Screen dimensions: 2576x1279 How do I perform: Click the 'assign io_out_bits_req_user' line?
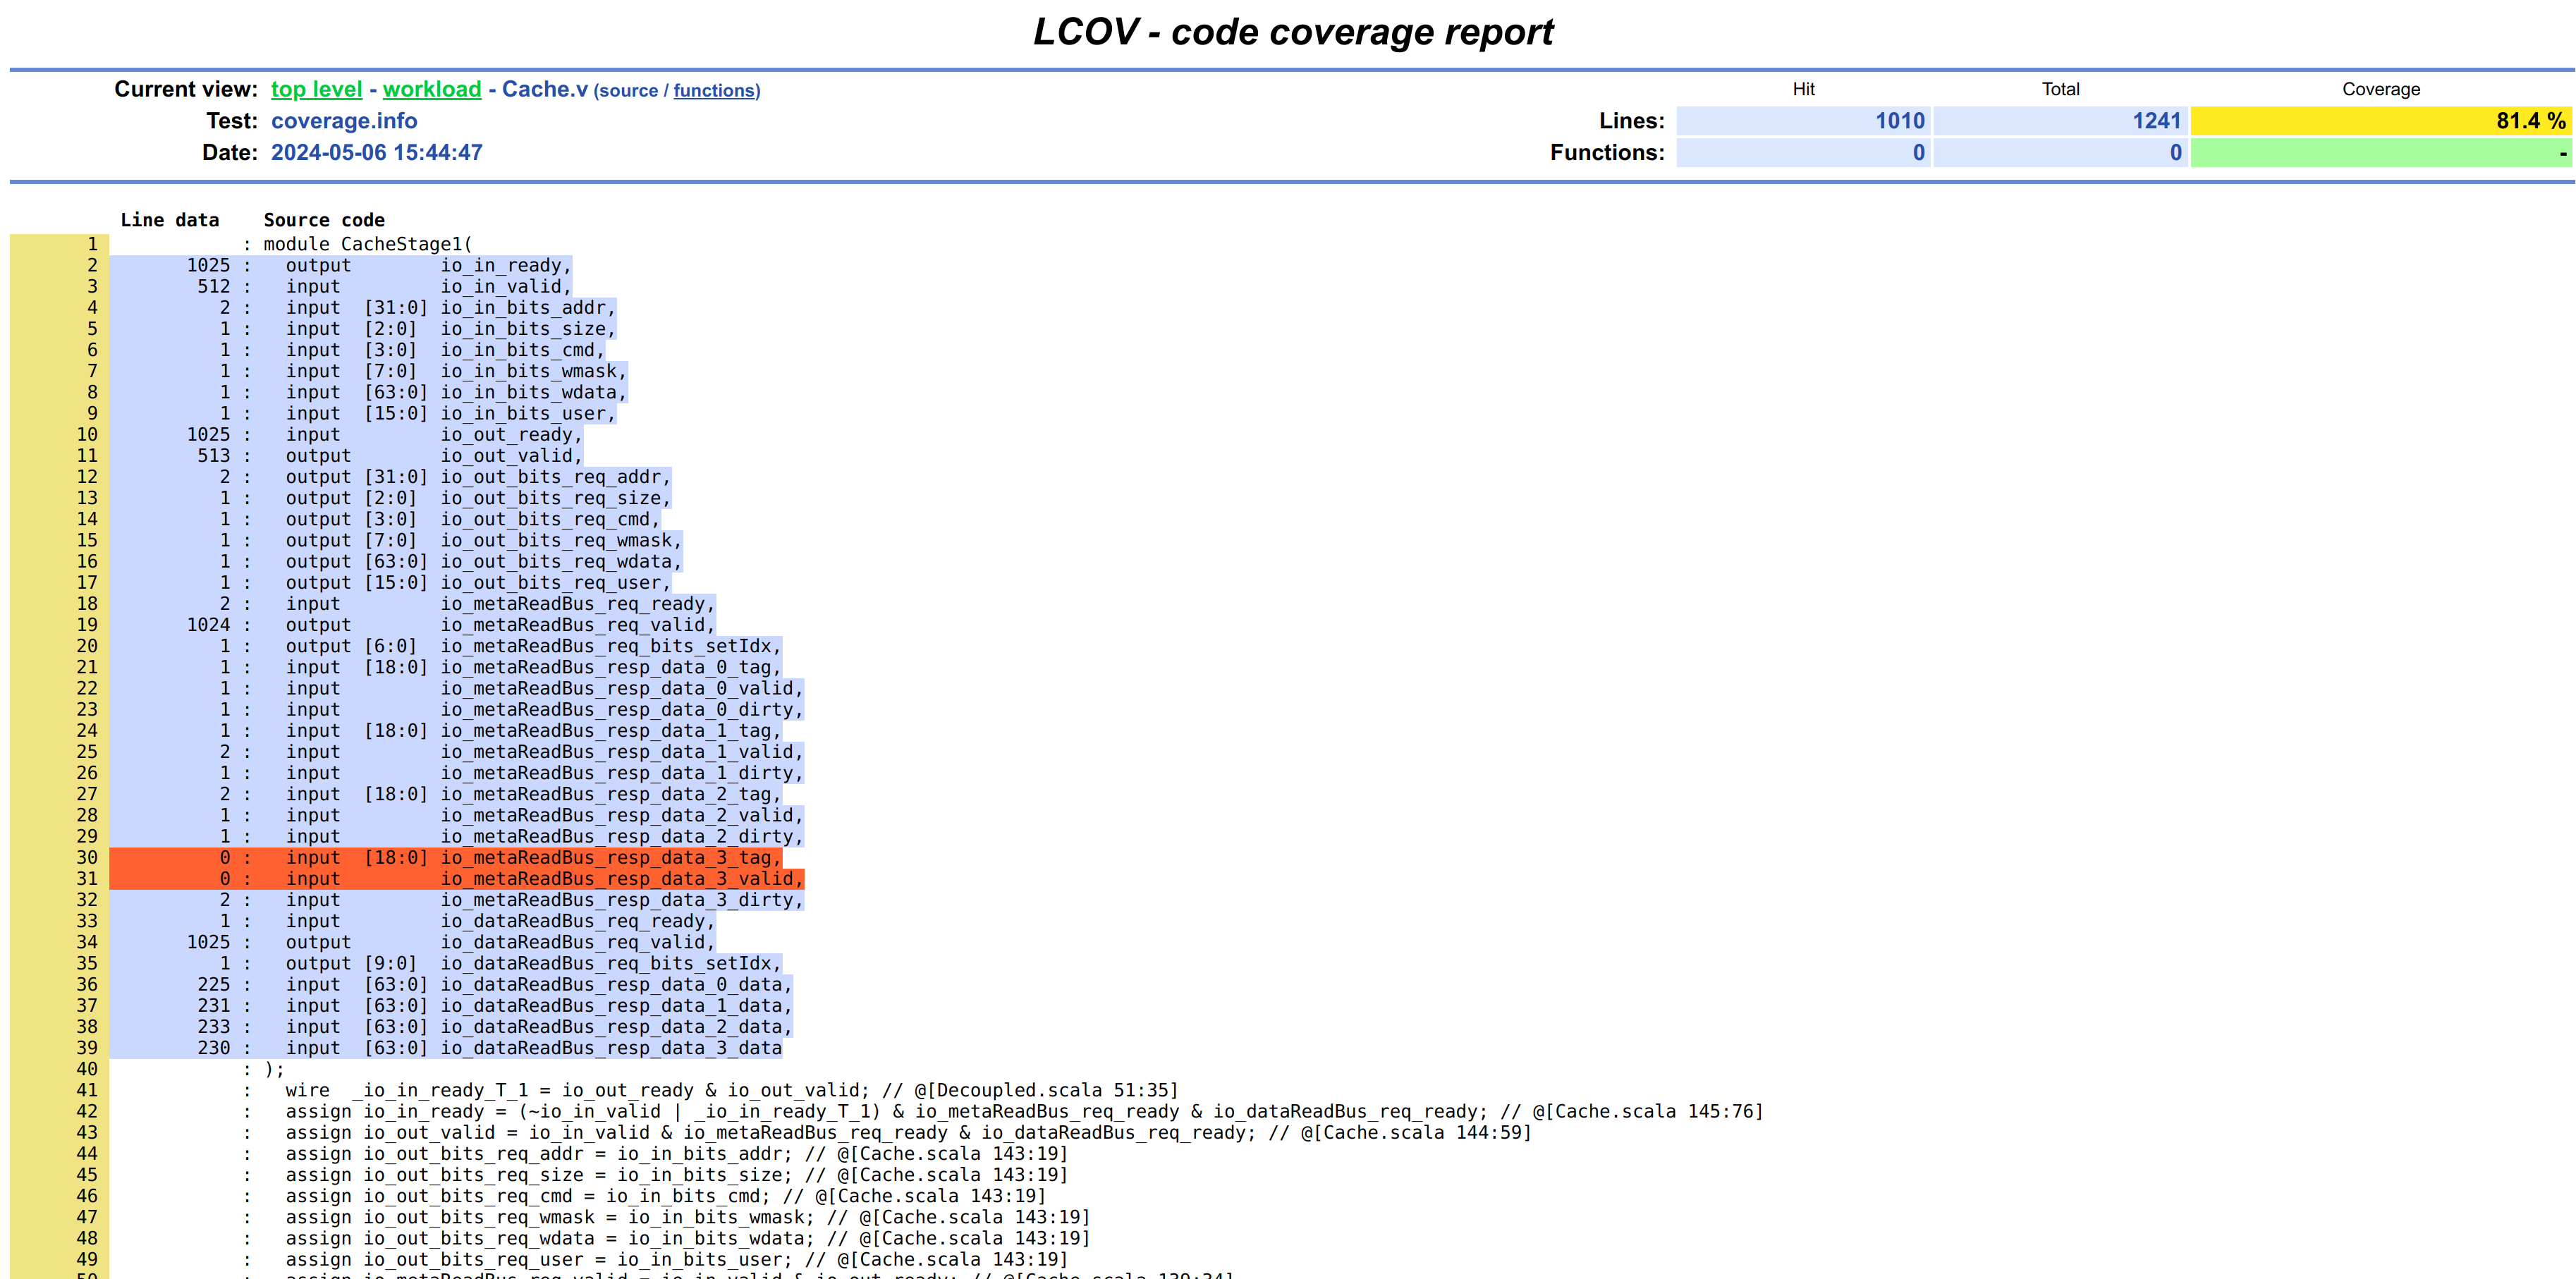click(x=676, y=1259)
